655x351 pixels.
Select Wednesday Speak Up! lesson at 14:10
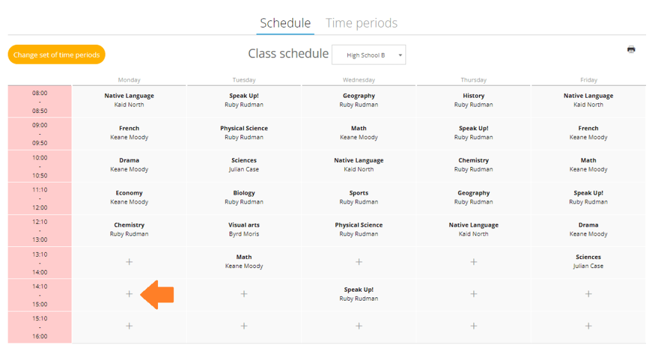[x=359, y=294]
